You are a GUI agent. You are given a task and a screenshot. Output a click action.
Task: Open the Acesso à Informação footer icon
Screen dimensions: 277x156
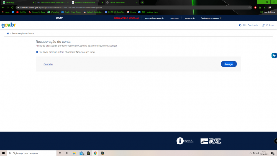pyautogui.click(x=185, y=141)
